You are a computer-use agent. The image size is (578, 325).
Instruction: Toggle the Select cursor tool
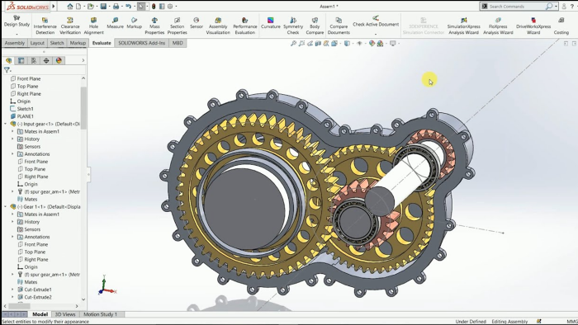tap(141, 7)
